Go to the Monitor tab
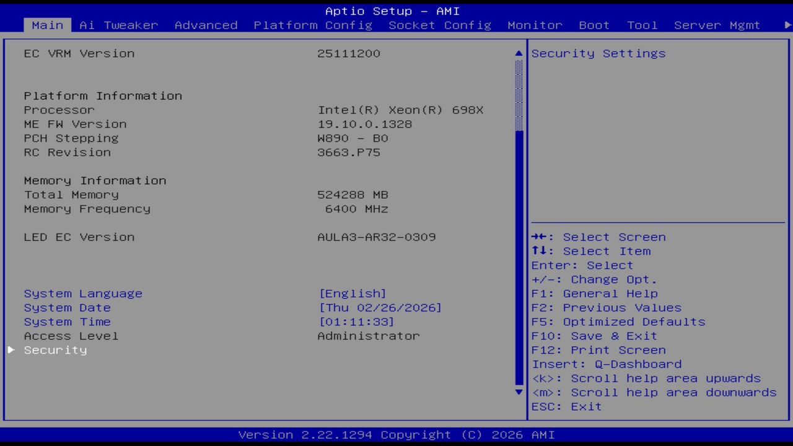The width and height of the screenshot is (793, 446). 535,25
